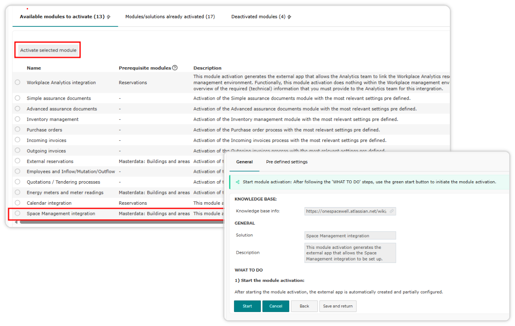Click the Name column header
515x326 pixels.
click(x=34, y=68)
